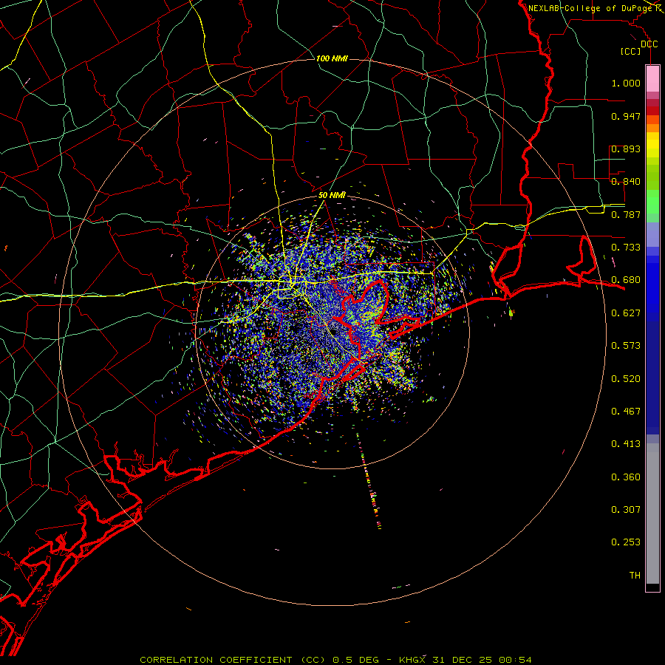Pick the pink swatch atop the color scale

tap(652, 79)
